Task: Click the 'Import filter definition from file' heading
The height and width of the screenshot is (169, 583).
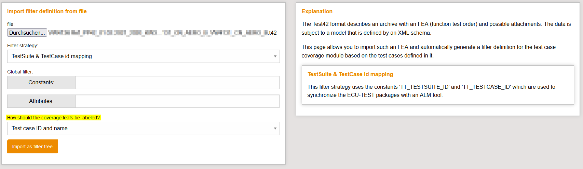Action: click(47, 12)
